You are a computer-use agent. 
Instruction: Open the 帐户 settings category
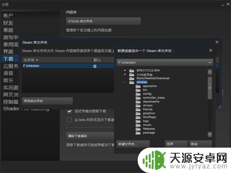tap(8, 16)
